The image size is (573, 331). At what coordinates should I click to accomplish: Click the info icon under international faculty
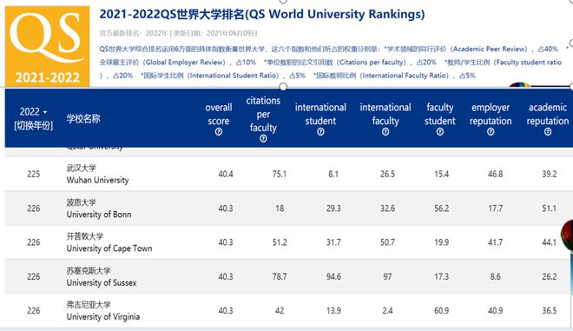(x=385, y=132)
